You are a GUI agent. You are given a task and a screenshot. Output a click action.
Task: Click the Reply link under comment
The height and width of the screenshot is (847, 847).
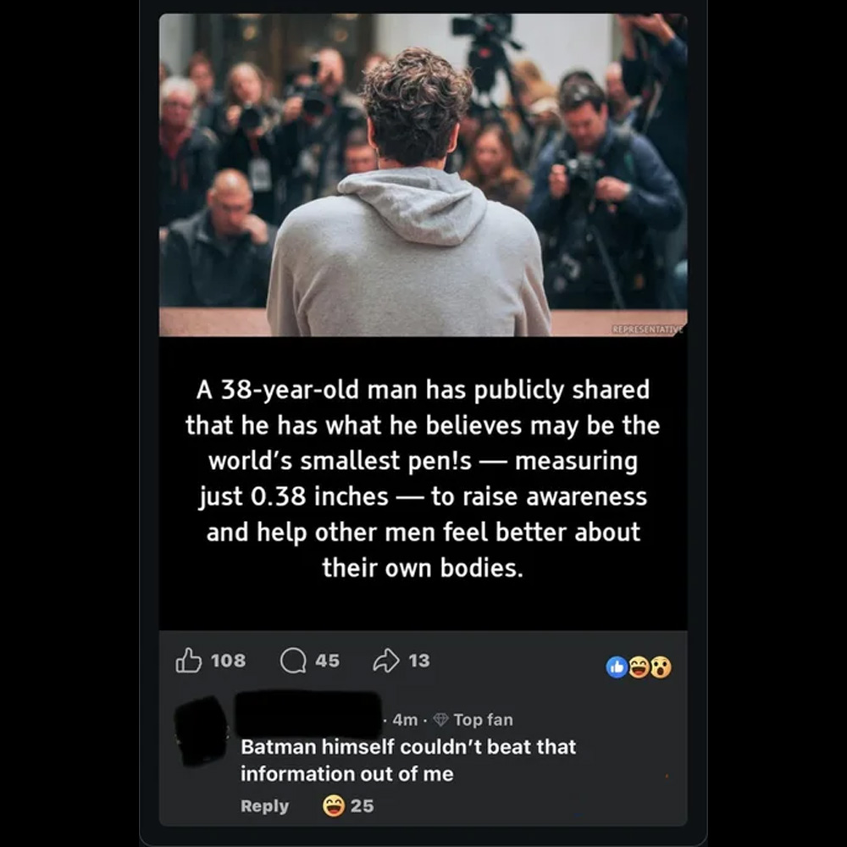point(264,805)
